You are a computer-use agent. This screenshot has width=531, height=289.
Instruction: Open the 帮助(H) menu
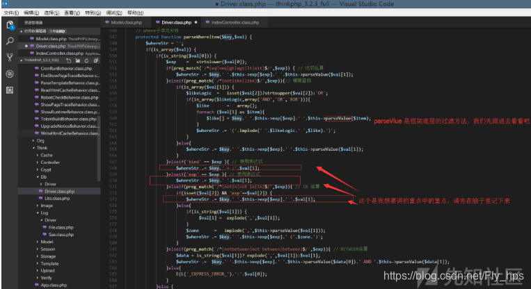(x=136, y=13)
